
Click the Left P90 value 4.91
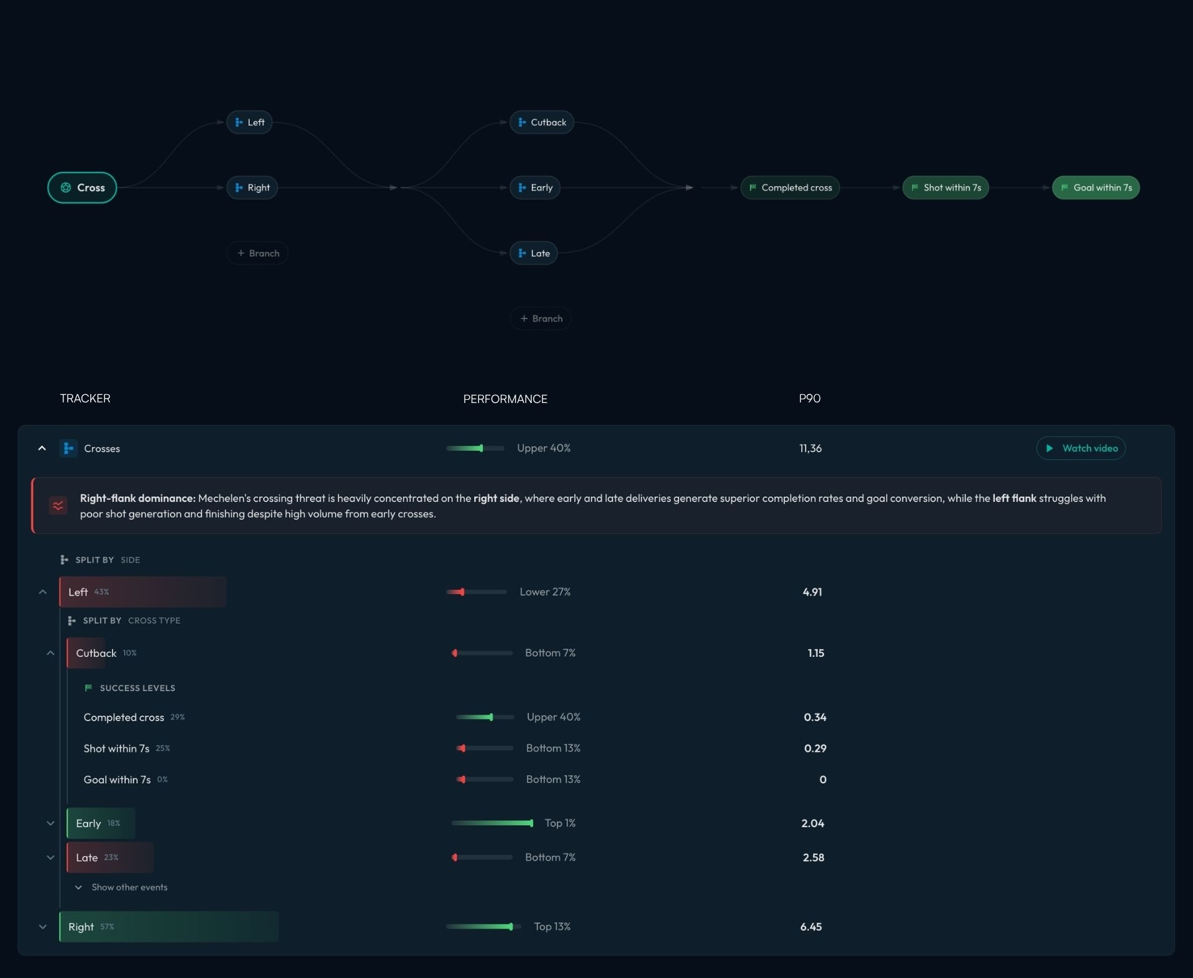pos(812,592)
